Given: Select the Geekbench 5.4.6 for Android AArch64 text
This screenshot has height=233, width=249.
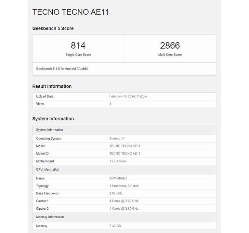Looking at the screenshot, I should 62,69.
